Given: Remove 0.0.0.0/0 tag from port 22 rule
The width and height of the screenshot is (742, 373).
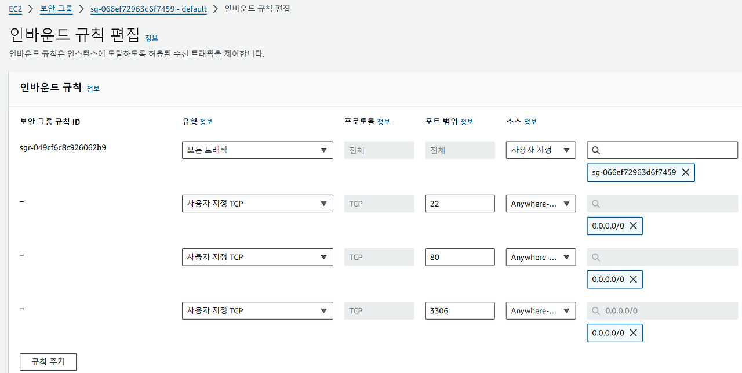Looking at the screenshot, I should 633,226.
